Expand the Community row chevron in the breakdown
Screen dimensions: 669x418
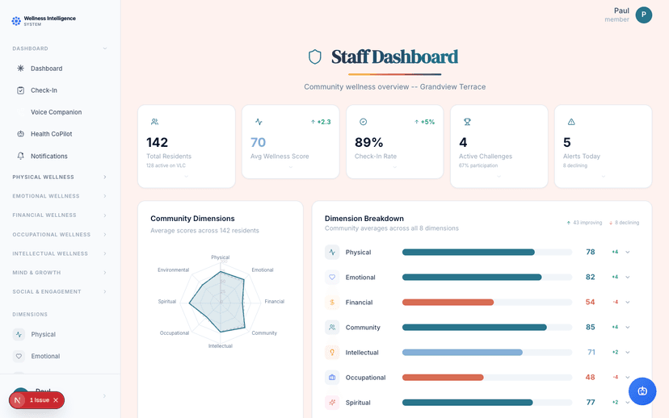click(628, 328)
